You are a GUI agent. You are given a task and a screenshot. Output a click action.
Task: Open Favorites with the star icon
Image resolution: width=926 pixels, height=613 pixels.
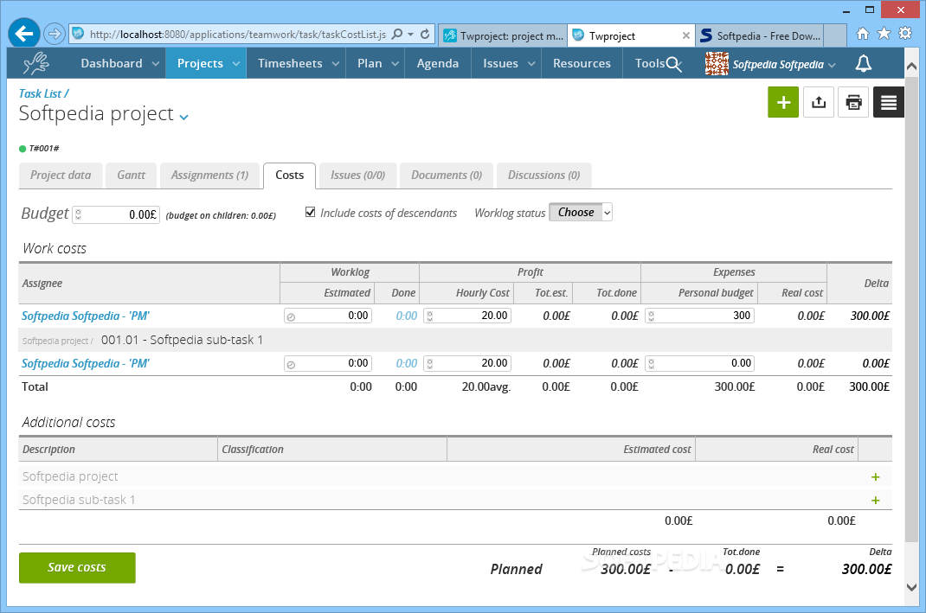click(884, 34)
